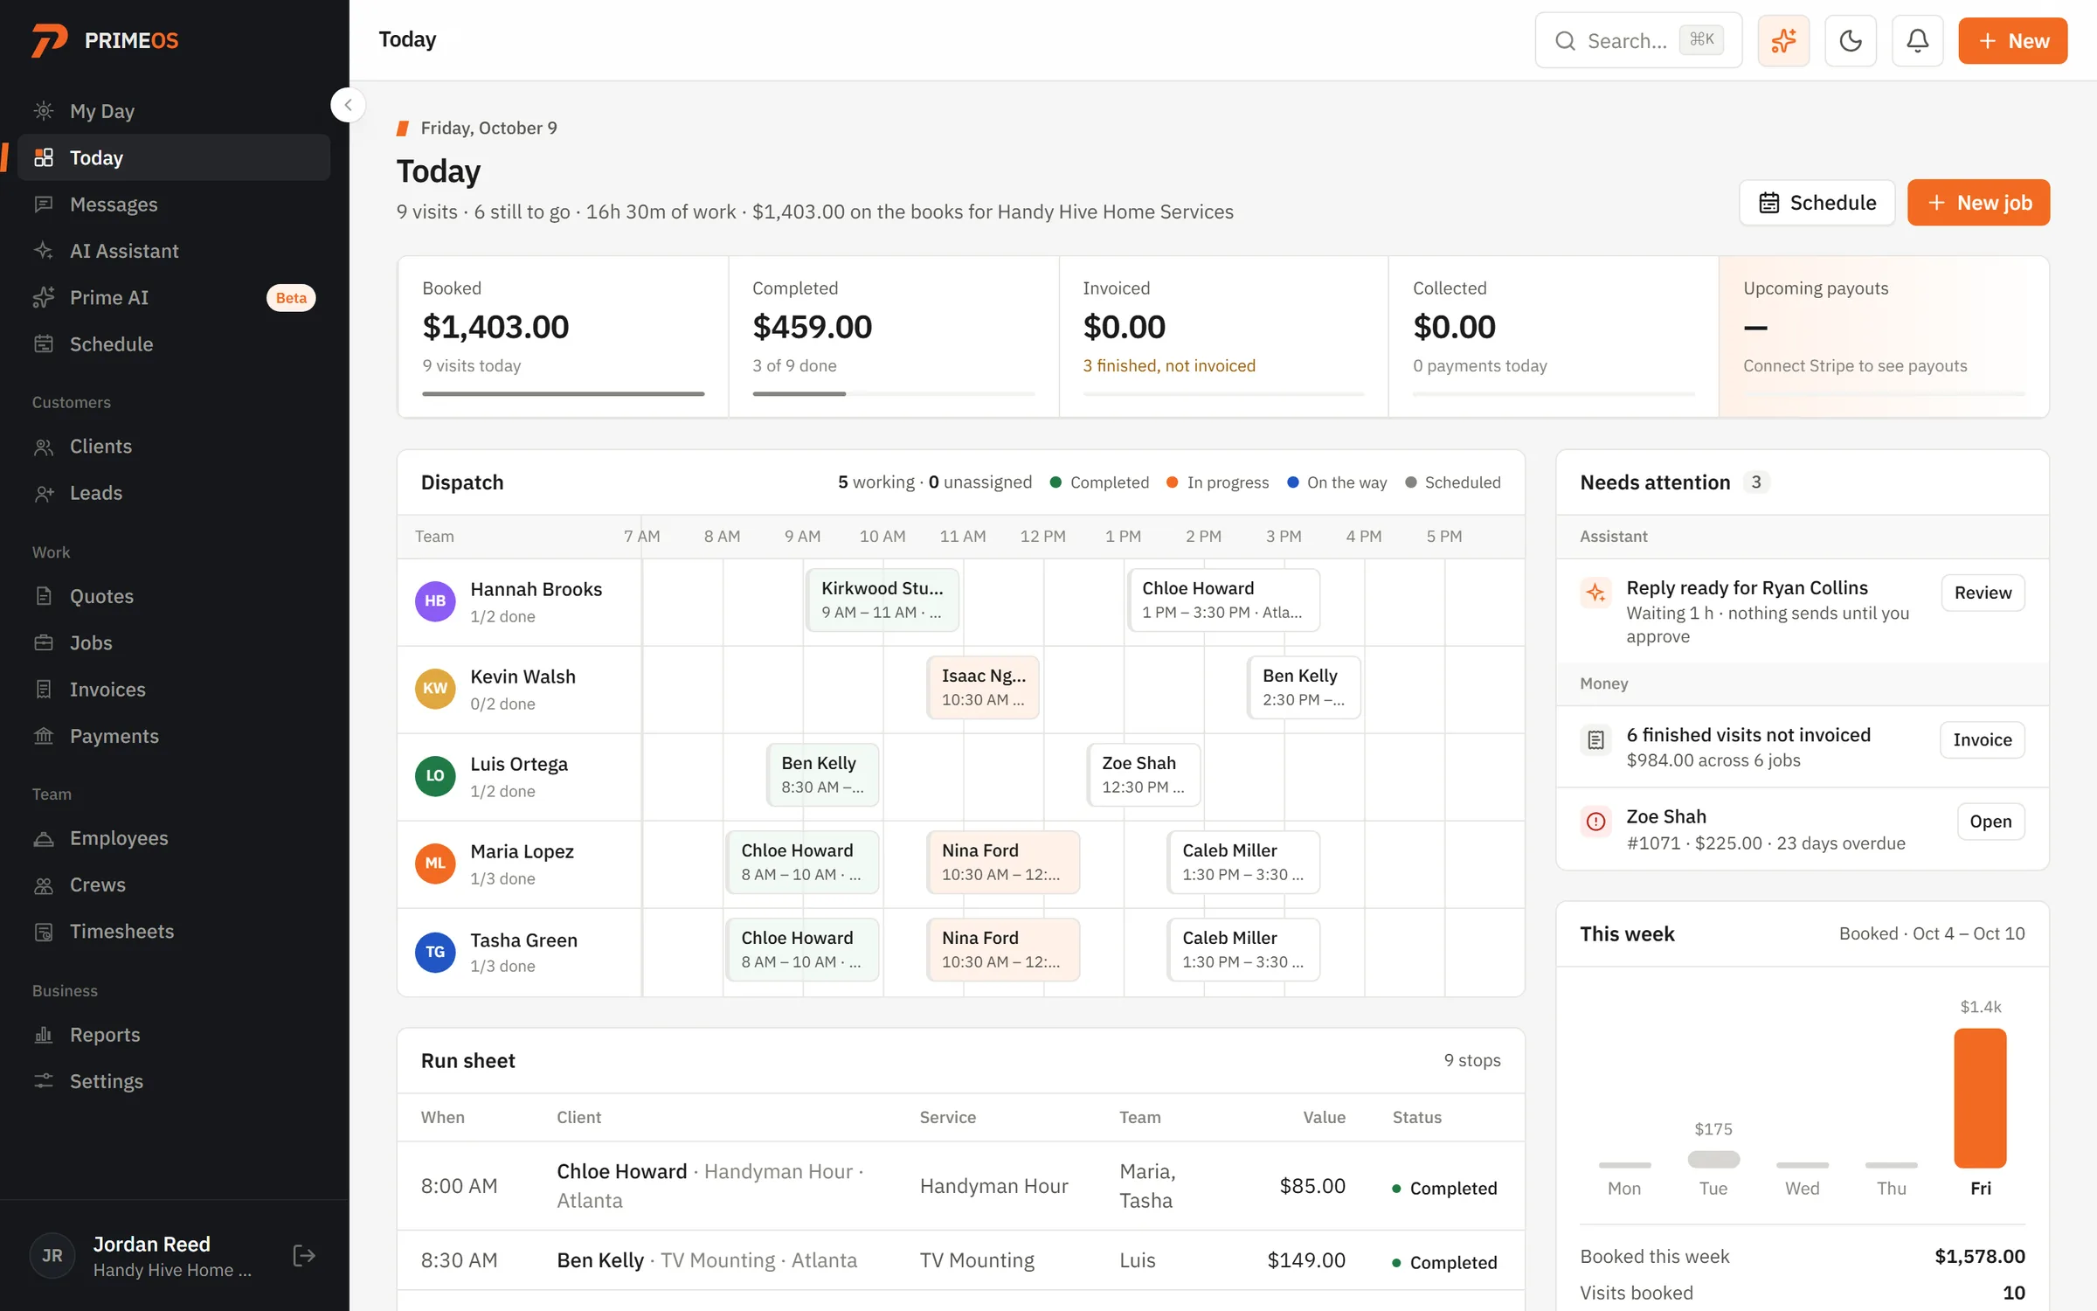Open Schedule button beside New job
The height and width of the screenshot is (1311, 2097).
coord(1817,203)
